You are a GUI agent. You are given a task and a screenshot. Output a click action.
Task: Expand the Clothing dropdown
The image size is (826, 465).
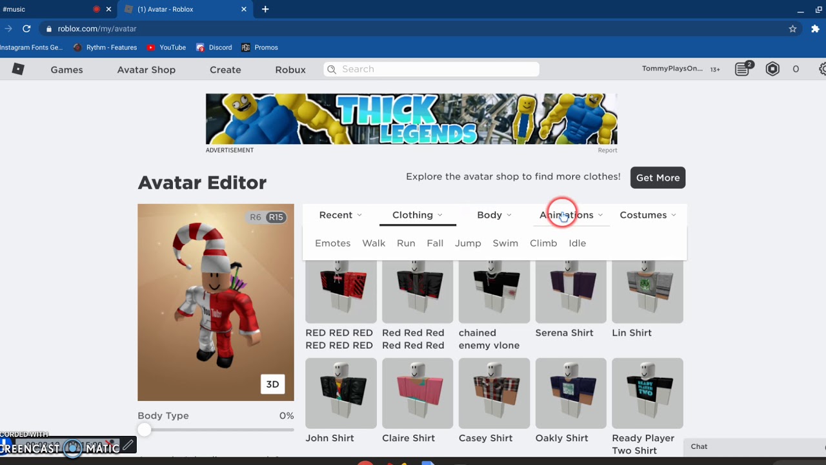418,215
